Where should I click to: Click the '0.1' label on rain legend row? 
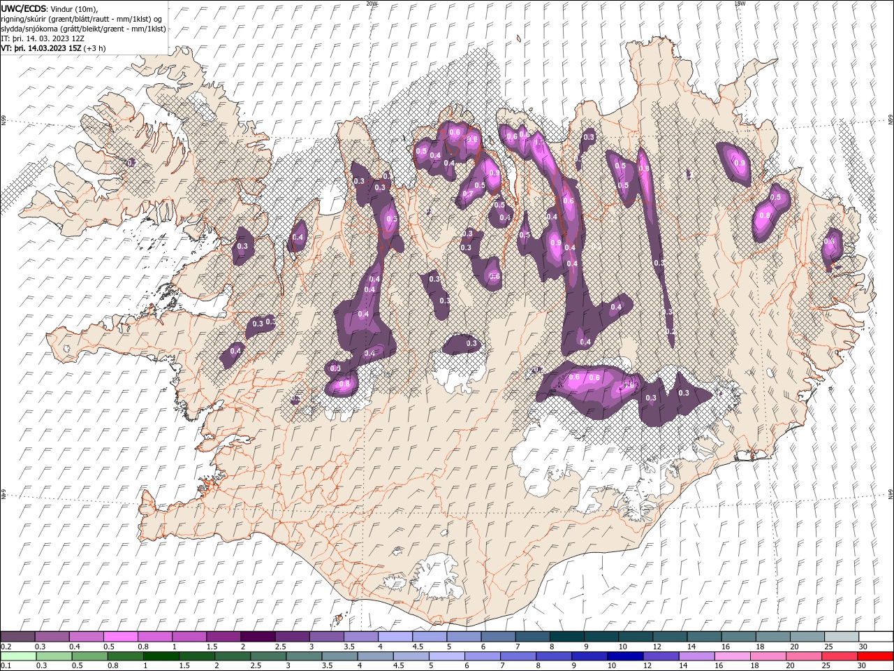(6, 666)
